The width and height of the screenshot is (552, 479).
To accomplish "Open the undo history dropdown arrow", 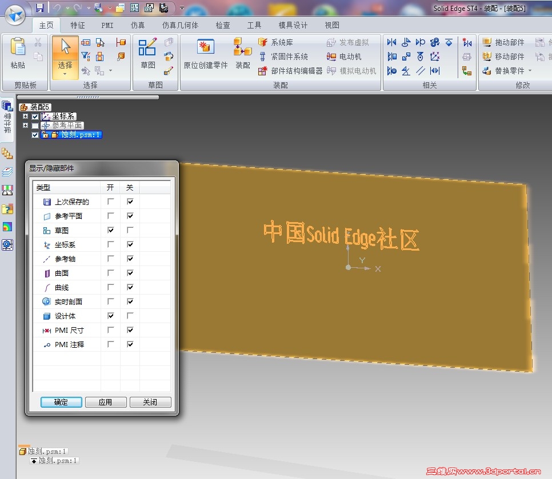I will click(x=67, y=7).
